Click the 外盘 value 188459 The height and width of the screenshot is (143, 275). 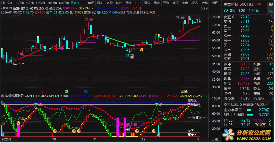243,83
